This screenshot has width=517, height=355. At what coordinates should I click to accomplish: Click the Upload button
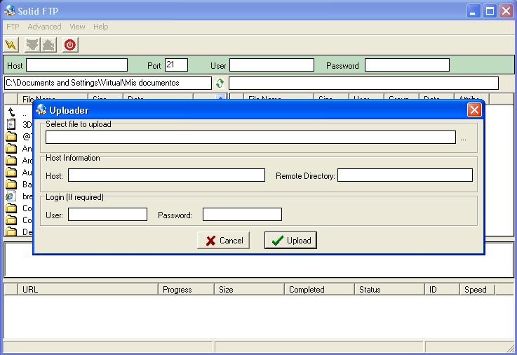click(290, 241)
